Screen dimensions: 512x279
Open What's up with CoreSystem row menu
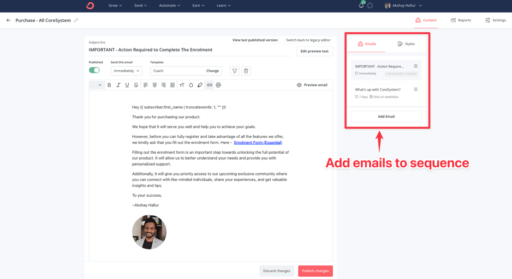click(x=416, y=89)
